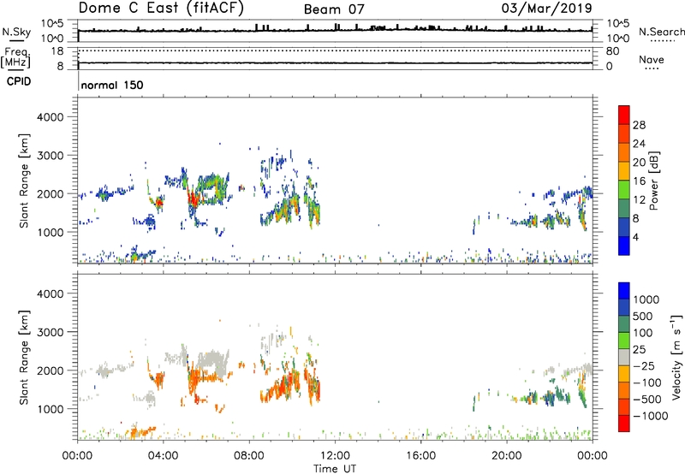Screen dimensions: 685x474
Task: Click the '16:00' time tick label
Action: tap(420, 456)
